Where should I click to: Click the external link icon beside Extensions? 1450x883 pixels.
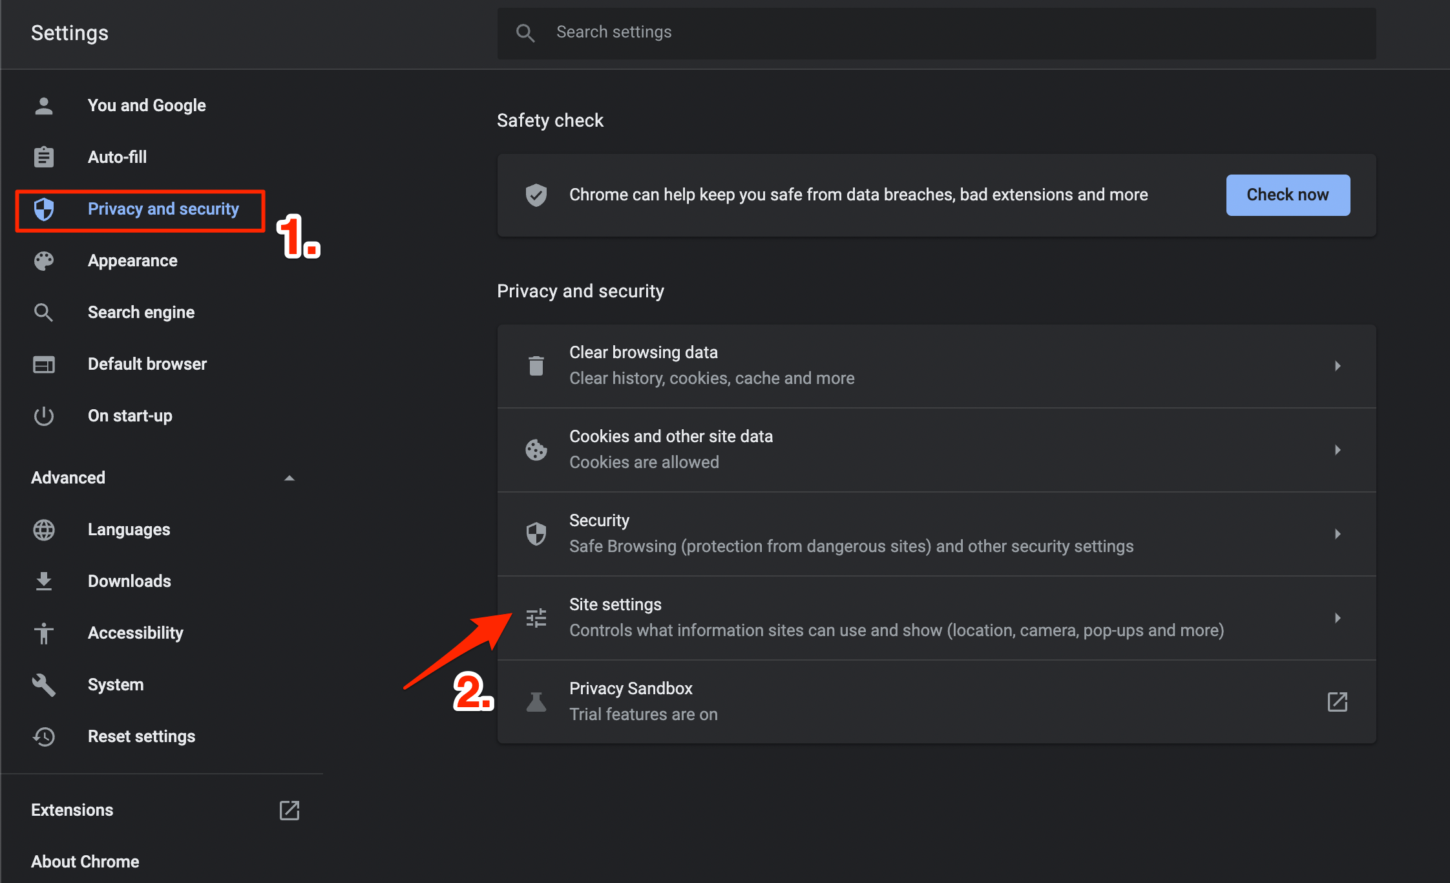[x=289, y=810]
